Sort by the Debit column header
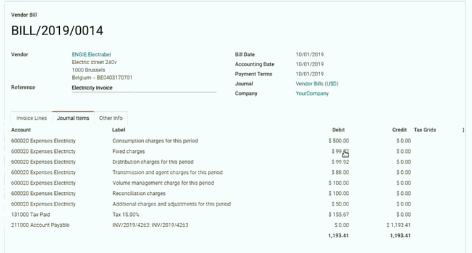The width and height of the screenshot is (472, 253). tap(338, 130)
